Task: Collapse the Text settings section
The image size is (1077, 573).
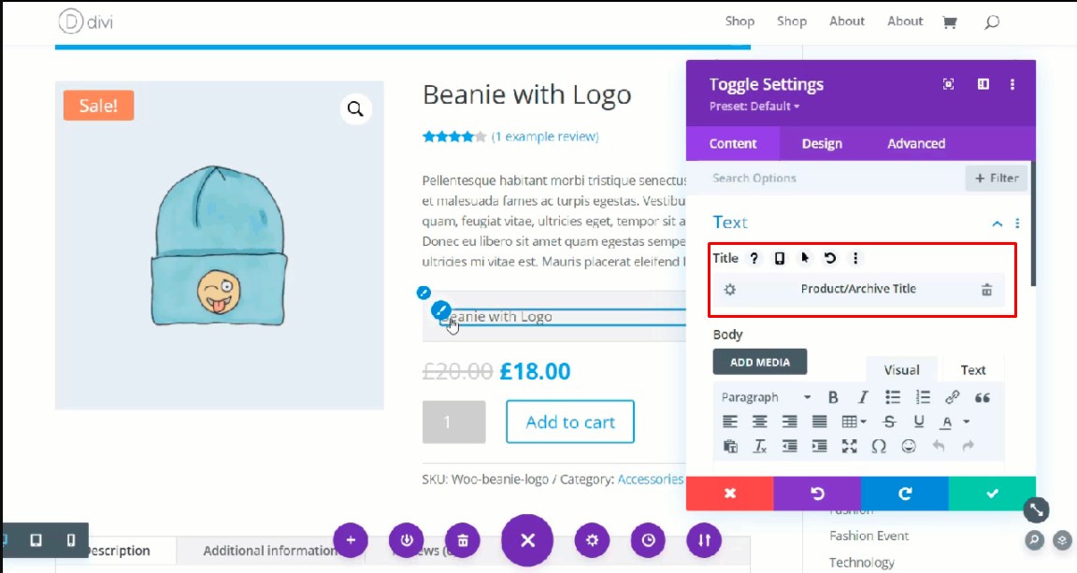Action: [x=998, y=223]
